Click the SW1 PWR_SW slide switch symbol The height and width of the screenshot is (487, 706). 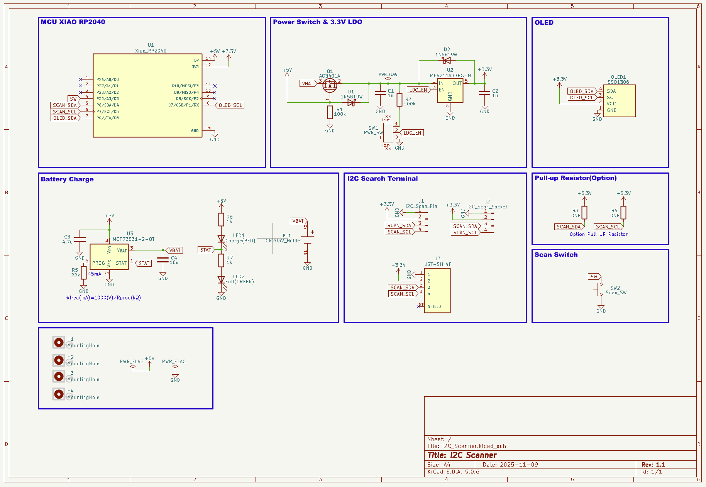[388, 132]
